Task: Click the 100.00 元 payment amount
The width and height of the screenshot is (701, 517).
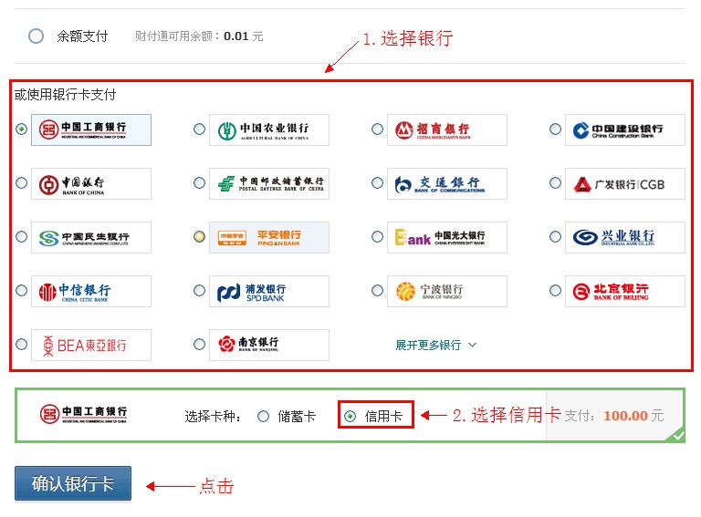Action: click(633, 416)
